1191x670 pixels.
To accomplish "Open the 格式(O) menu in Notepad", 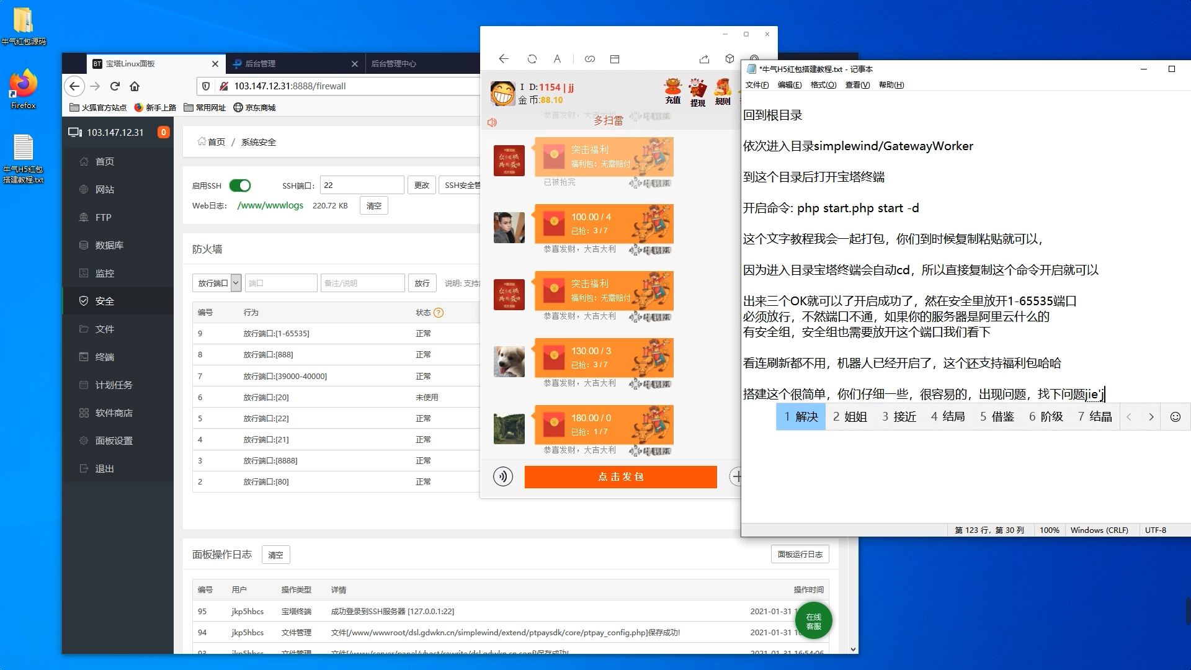I will (823, 85).
